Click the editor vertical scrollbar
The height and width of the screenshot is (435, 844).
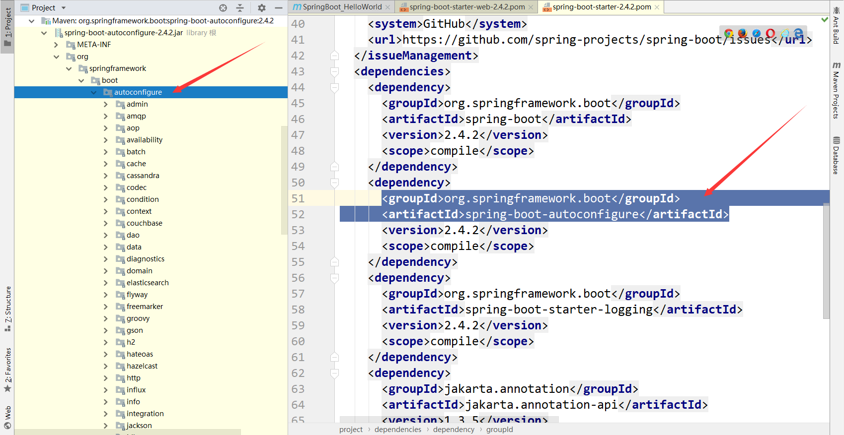[826, 260]
